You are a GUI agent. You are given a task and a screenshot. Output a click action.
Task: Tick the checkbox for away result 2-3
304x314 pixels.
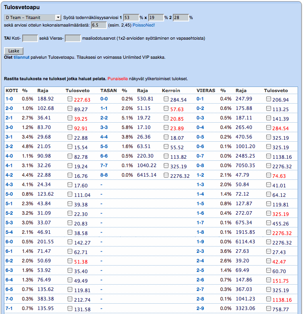[x=269, y=251]
